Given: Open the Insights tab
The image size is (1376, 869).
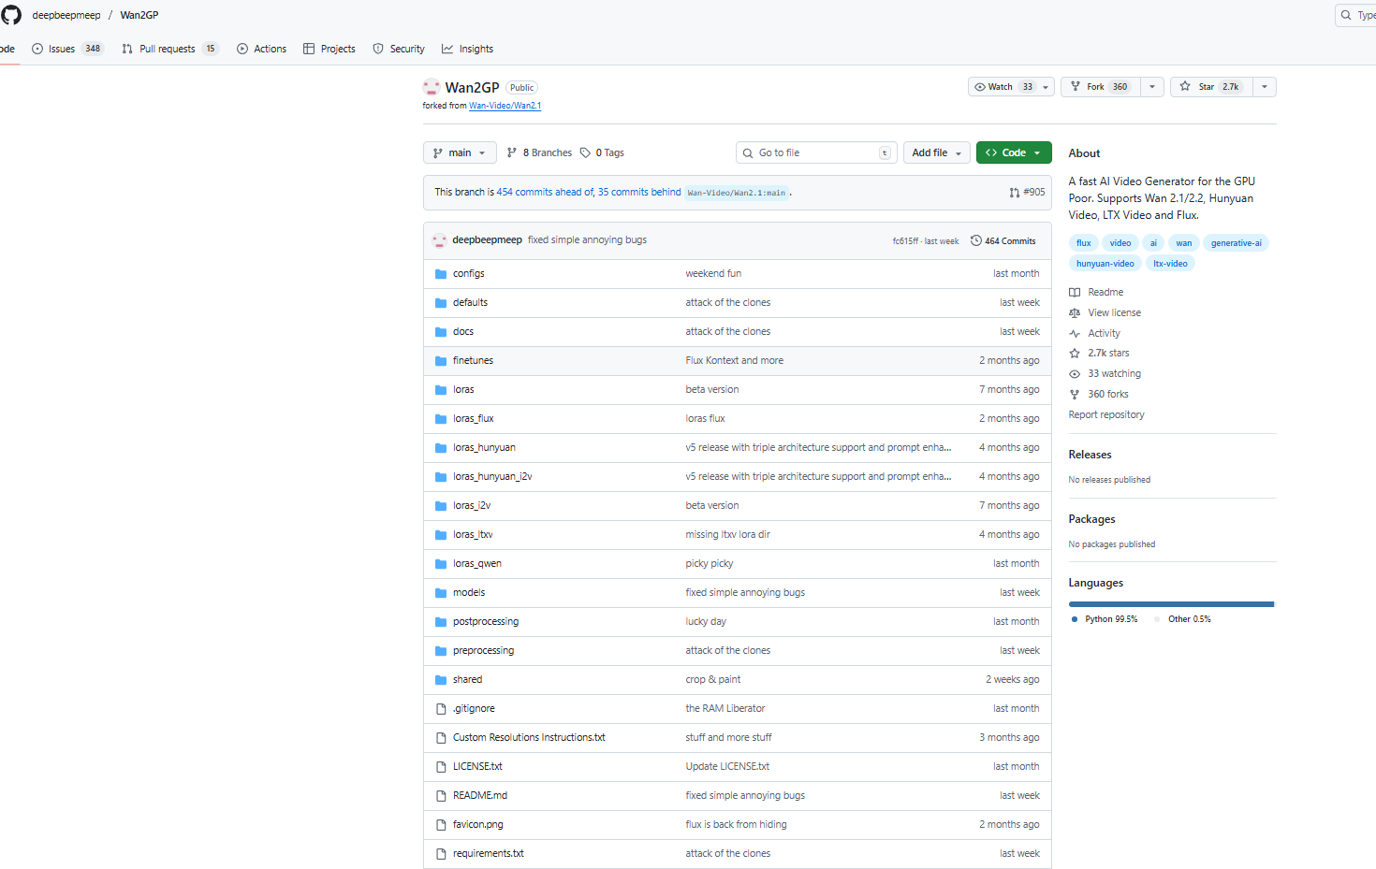Looking at the screenshot, I should click(468, 49).
